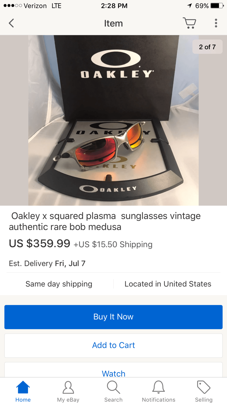Open the My eBay person icon

point(68,387)
